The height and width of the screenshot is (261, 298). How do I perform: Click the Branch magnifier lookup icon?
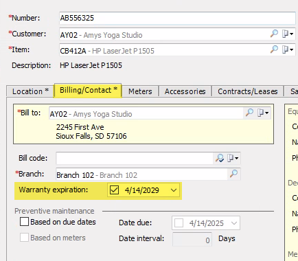click(233, 174)
